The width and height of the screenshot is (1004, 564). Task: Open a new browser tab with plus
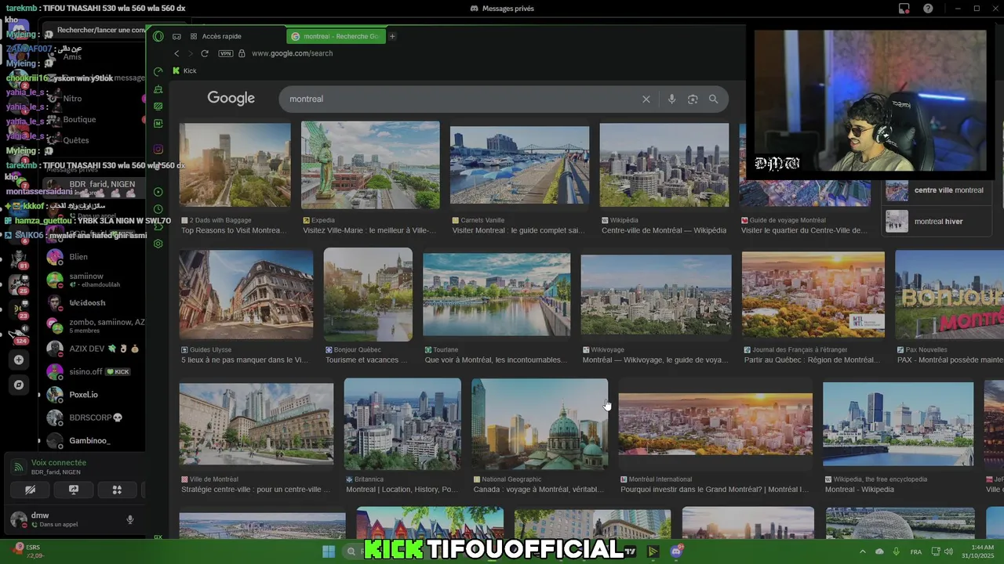point(392,36)
